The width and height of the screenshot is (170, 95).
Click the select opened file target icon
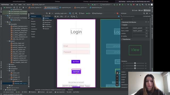coord(14,8)
